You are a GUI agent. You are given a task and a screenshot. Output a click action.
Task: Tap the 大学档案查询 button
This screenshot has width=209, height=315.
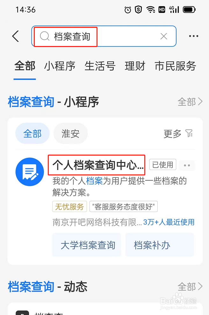click(x=87, y=245)
